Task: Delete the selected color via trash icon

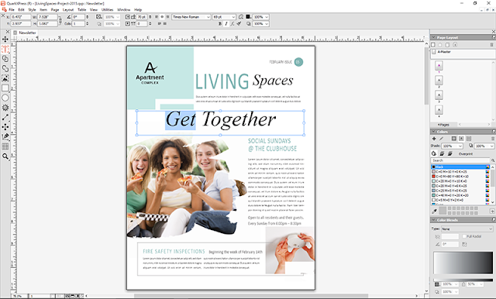Action: pyautogui.click(x=493, y=139)
